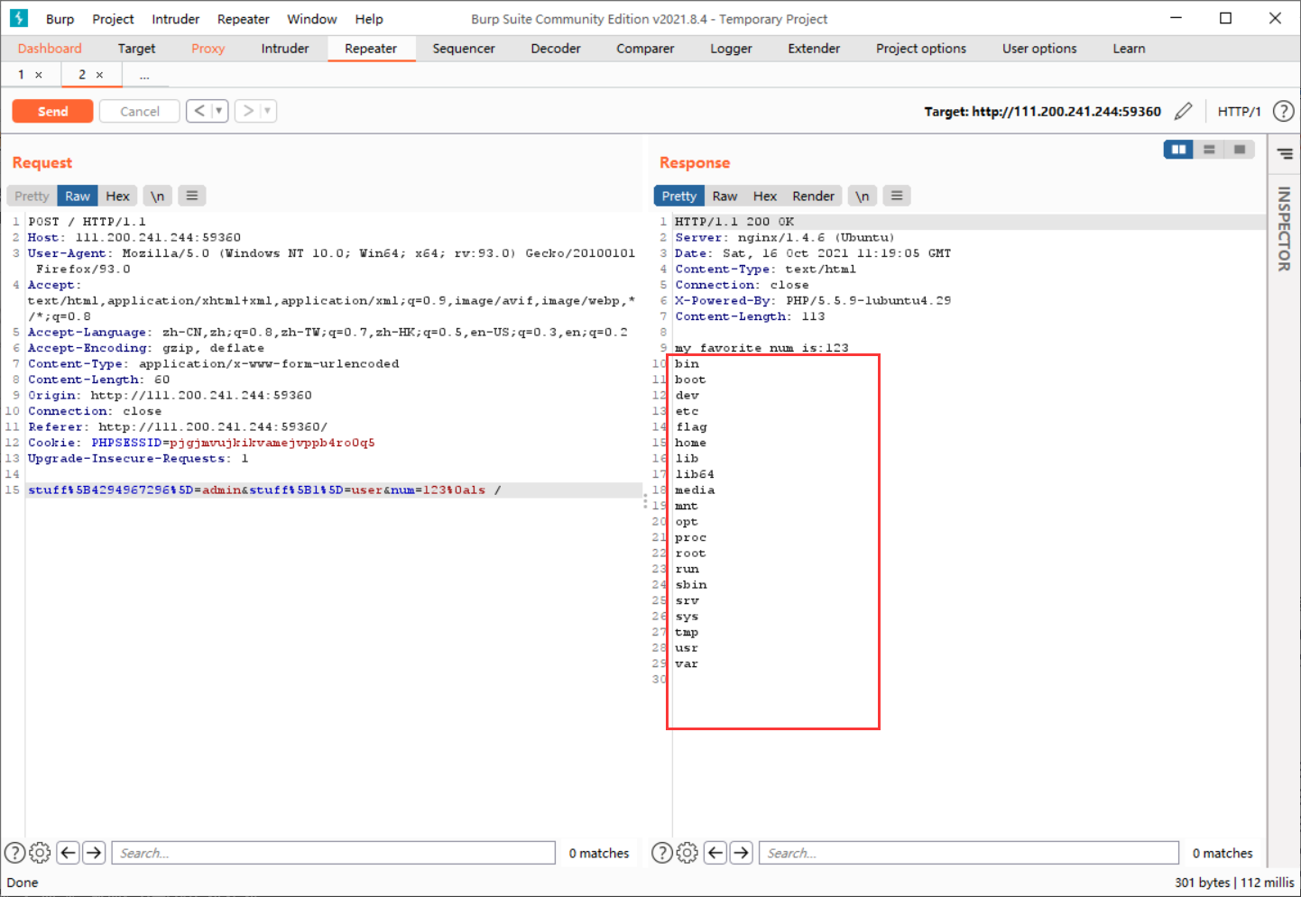Close Repeater tab 2
The image size is (1301, 897).
[x=99, y=75]
